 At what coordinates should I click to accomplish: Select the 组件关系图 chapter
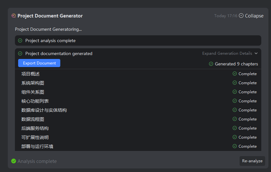33,92
